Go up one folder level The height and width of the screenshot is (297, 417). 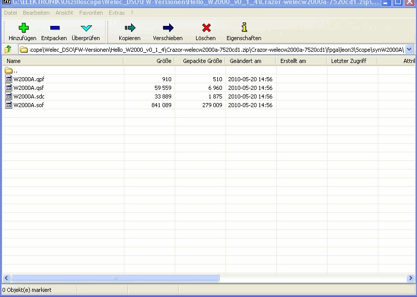(8, 50)
